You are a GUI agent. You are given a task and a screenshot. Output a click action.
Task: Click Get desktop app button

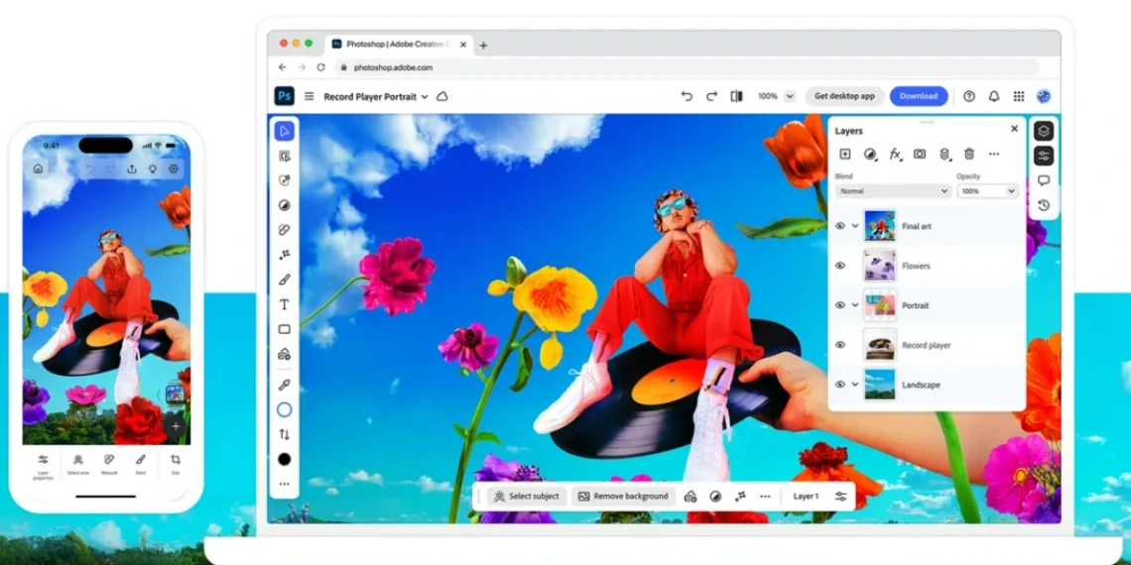pyautogui.click(x=844, y=96)
